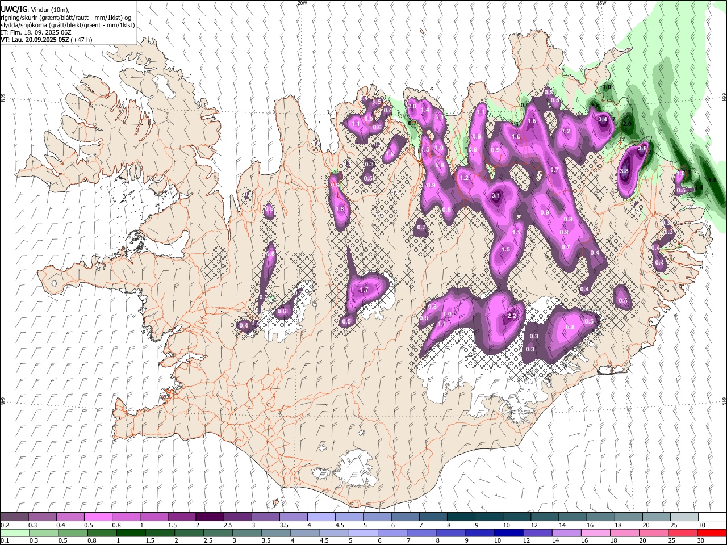Click the 'rigning/skúrir' legend description line
This screenshot has height=545, width=727.
(66, 18)
